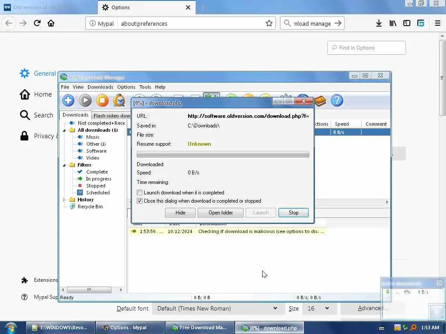Reload the current page
This screenshot has width=446, height=334.
(x=37, y=23)
